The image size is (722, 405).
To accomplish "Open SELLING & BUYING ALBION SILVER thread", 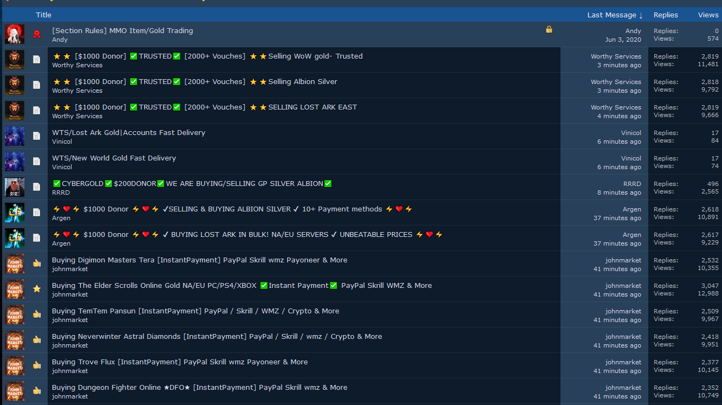I will pyautogui.click(x=233, y=209).
